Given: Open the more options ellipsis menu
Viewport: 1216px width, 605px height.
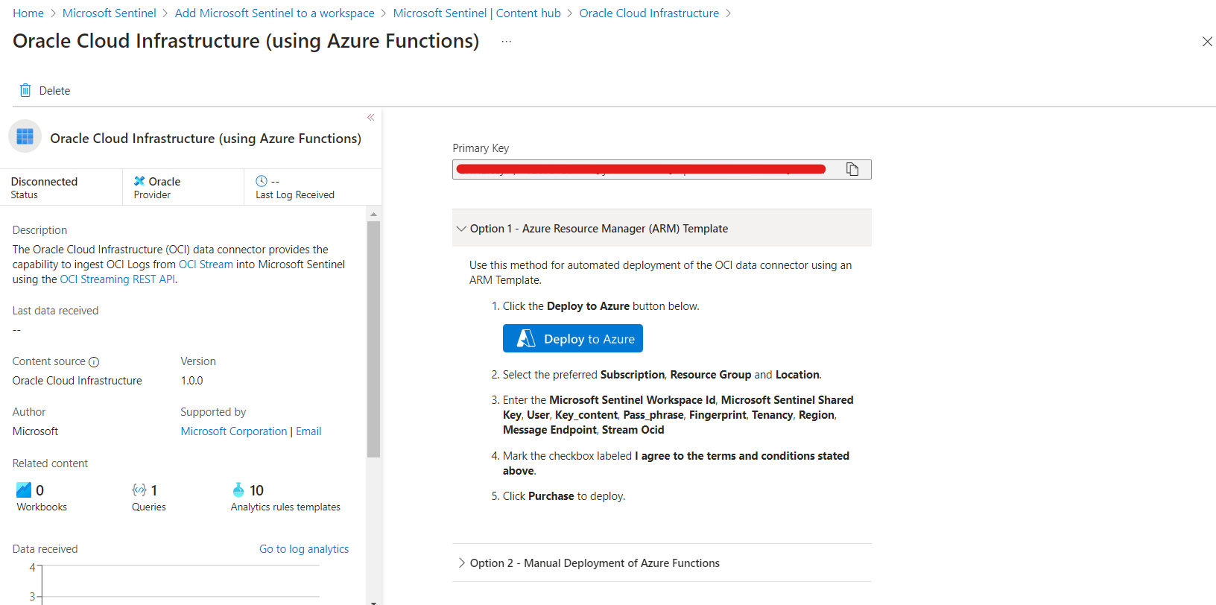Looking at the screenshot, I should (507, 42).
